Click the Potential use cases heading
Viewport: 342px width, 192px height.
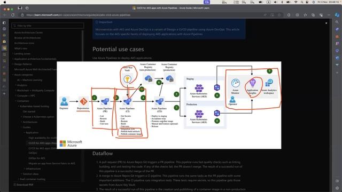click(x=118, y=49)
